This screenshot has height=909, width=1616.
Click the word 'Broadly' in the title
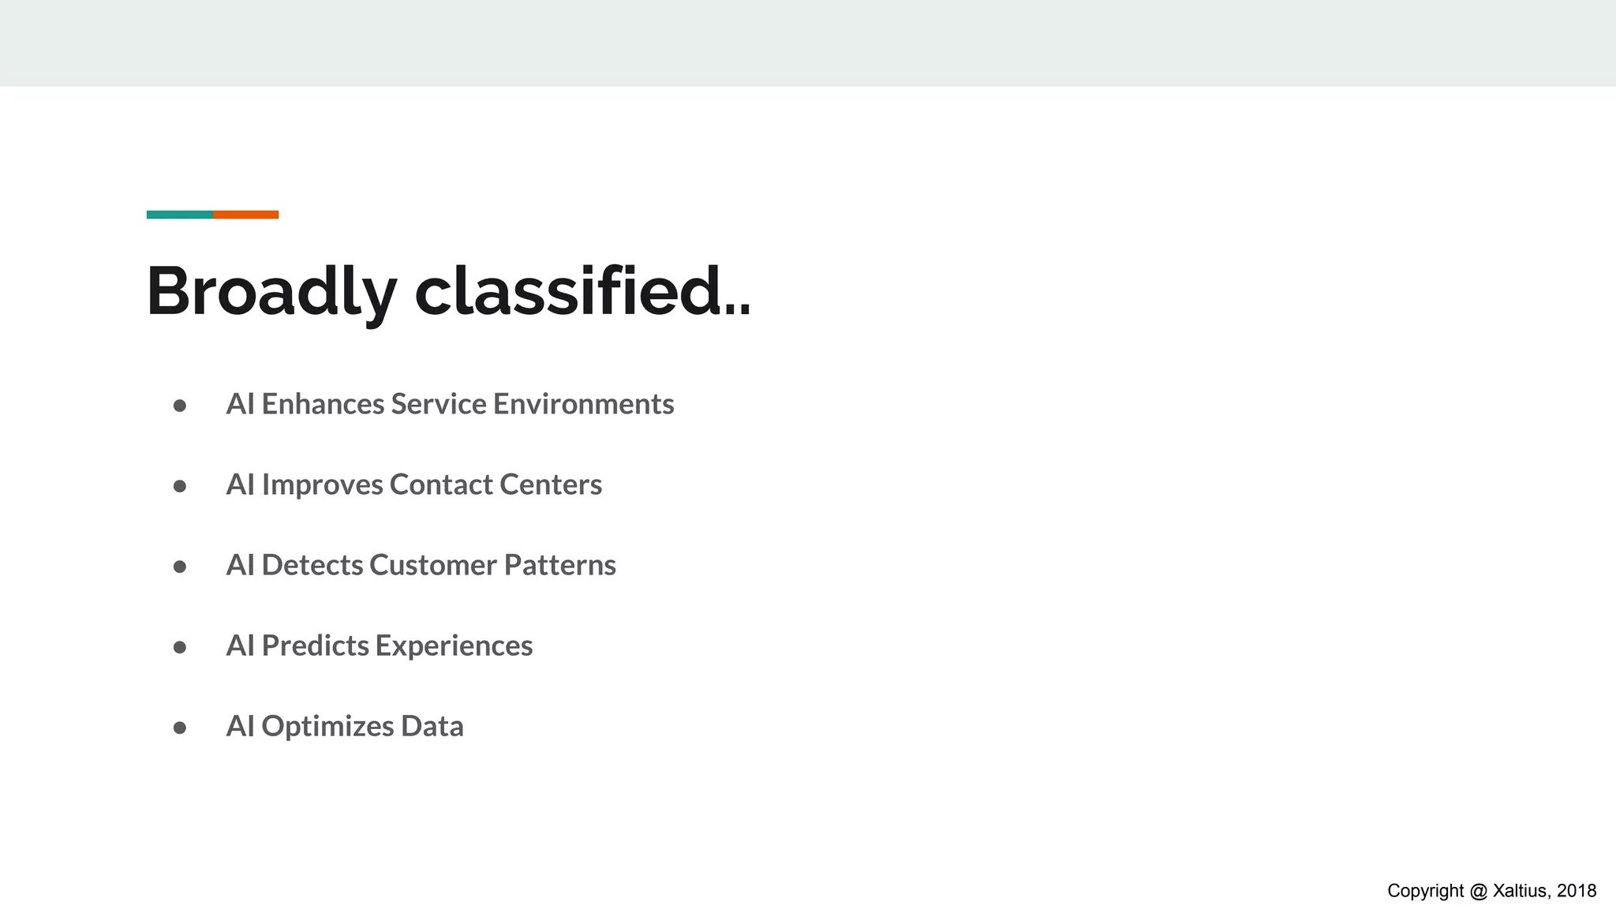coord(271,291)
